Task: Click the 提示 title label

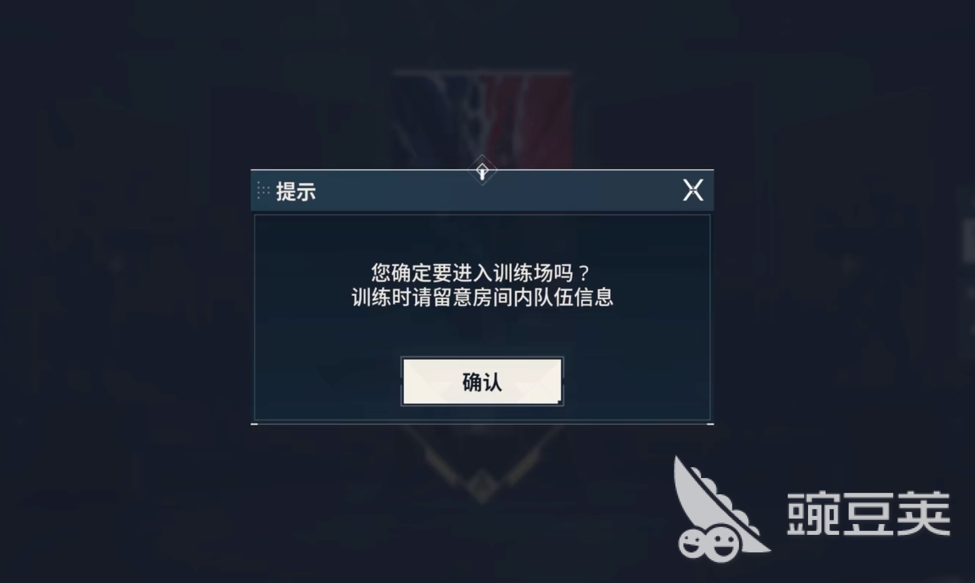Action: click(x=296, y=191)
